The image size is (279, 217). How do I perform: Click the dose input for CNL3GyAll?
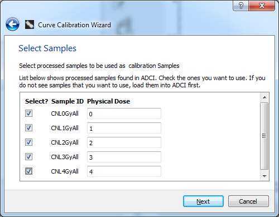(124, 157)
